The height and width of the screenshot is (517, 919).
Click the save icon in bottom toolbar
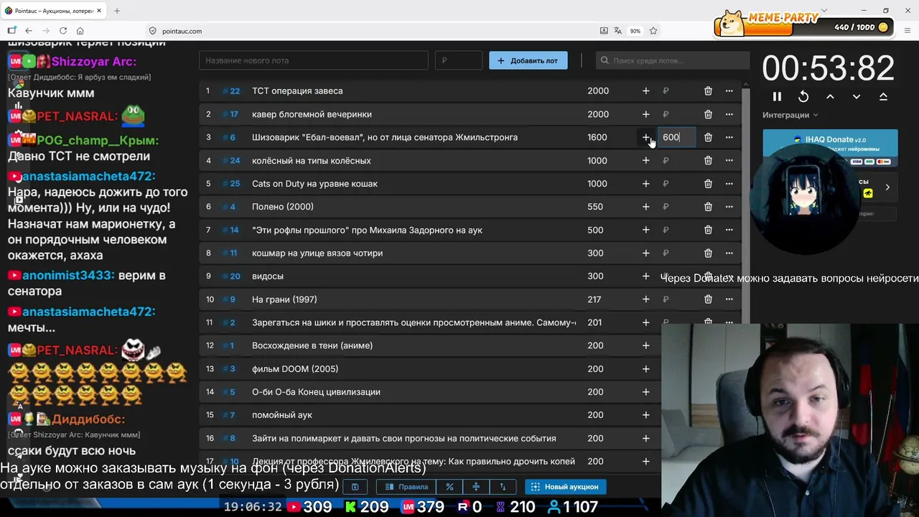click(355, 487)
